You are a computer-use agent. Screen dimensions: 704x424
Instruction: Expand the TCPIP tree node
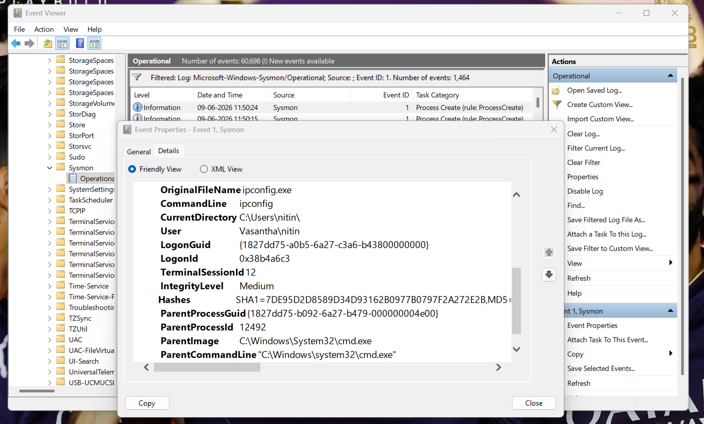[x=50, y=211]
